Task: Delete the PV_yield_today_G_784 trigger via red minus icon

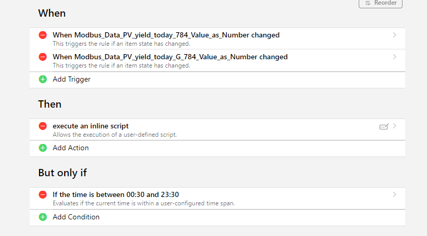Action: (x=43, y=57)
